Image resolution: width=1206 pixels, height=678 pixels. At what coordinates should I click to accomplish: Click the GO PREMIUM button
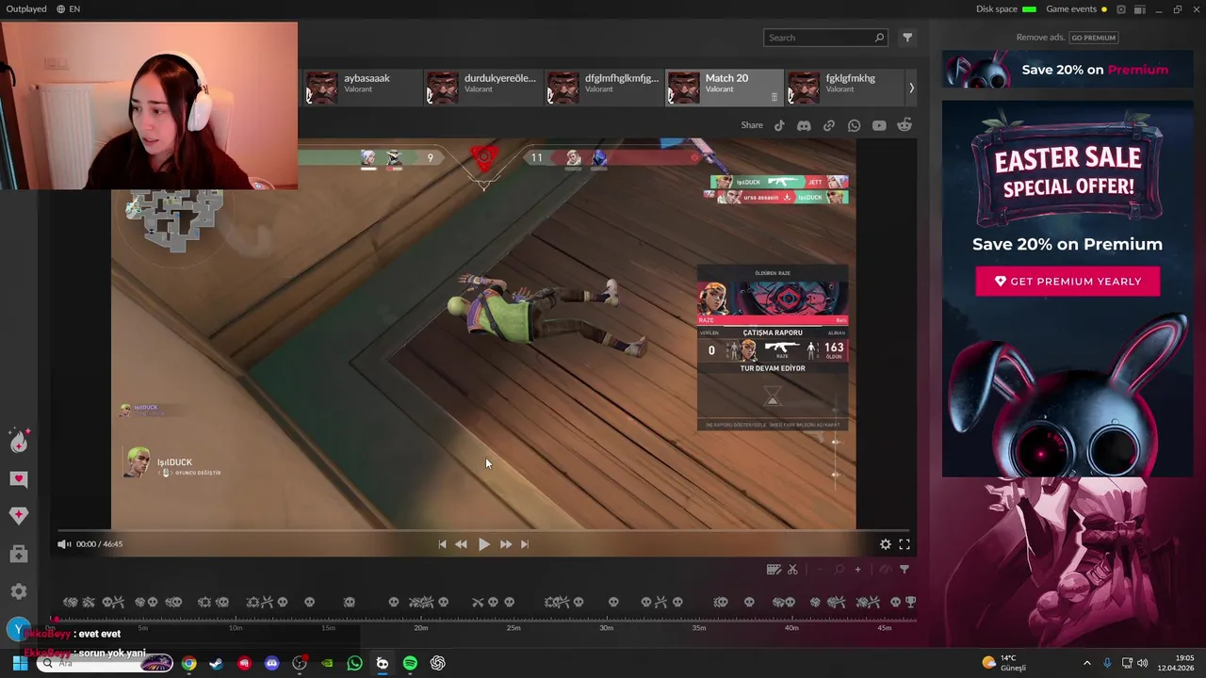1093,38
